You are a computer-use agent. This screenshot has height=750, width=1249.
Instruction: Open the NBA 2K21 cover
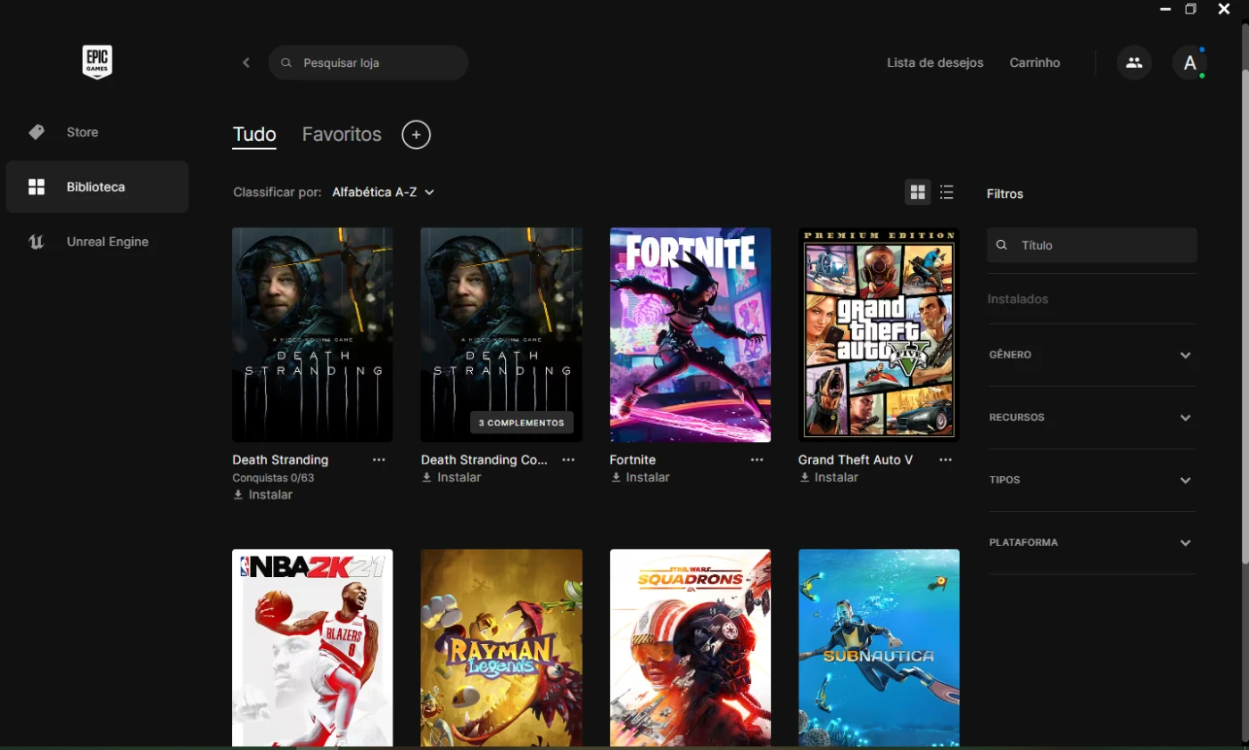[x=312, y=647]
